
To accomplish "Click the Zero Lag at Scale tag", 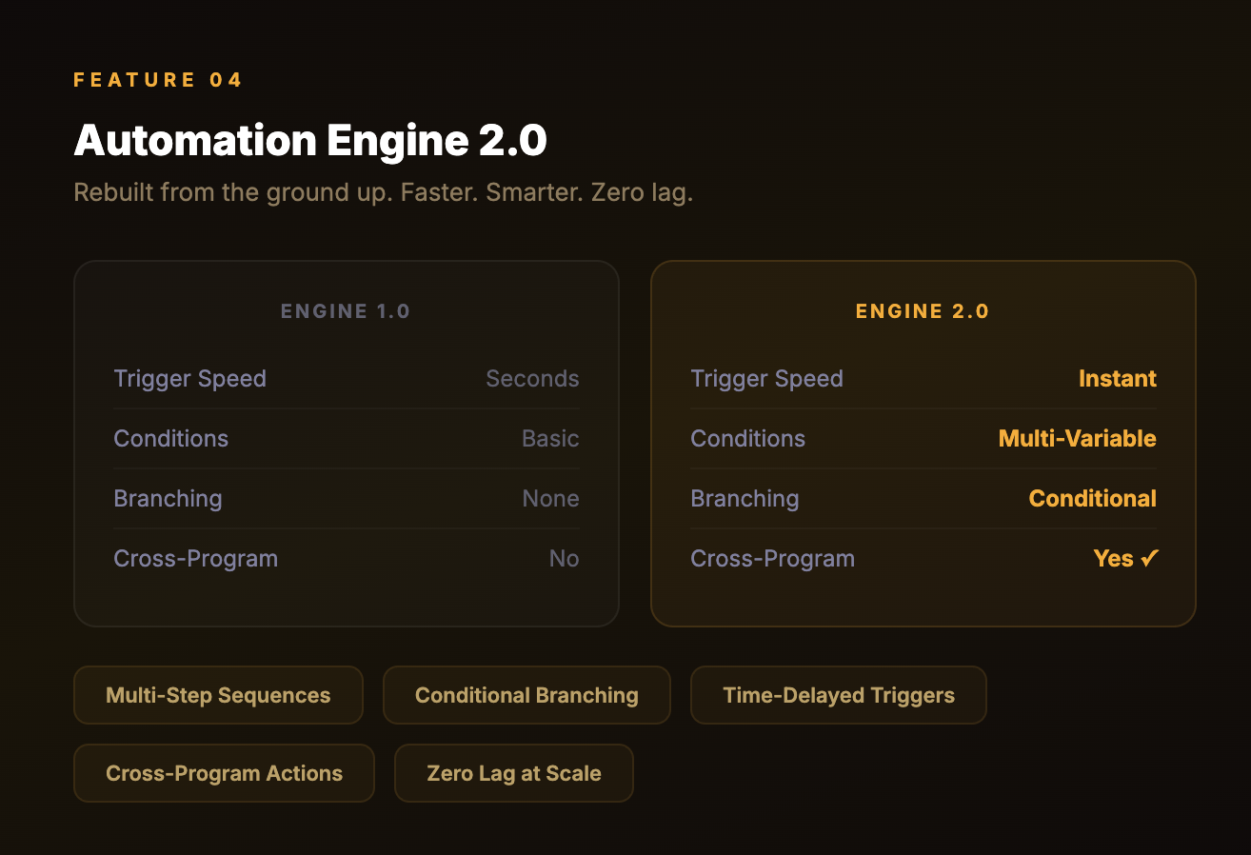I will click(513, 773).
